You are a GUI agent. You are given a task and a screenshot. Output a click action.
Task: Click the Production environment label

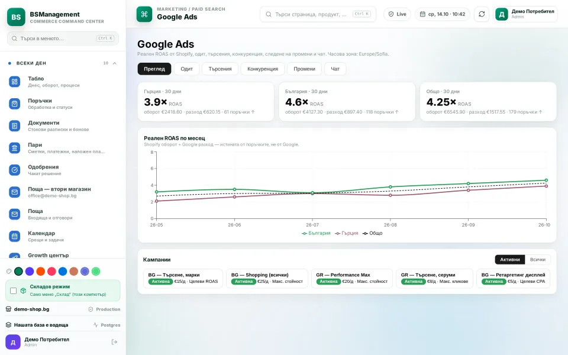(x=108, y=309)
